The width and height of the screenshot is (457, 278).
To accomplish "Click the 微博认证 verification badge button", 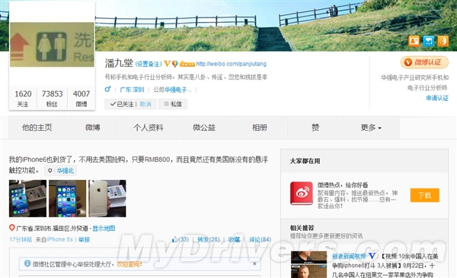I will (424, 62).
